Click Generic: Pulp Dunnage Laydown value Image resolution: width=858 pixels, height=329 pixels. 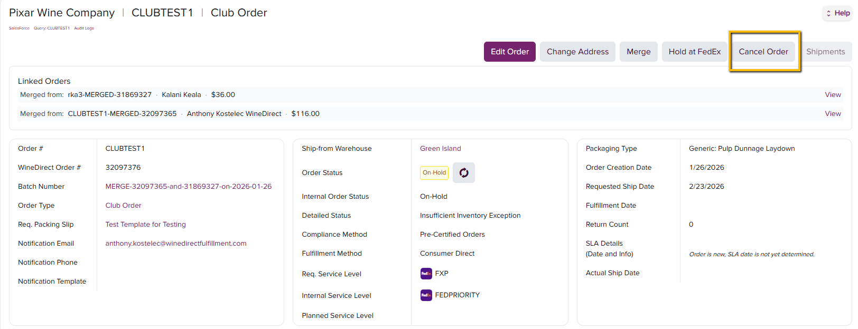coord(742,149)
